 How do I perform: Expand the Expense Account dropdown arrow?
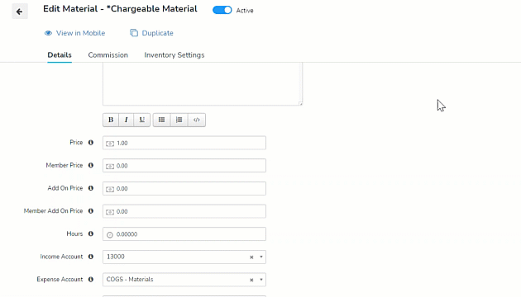(x=261, y=280)
